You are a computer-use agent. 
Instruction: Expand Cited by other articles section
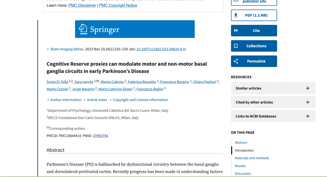click(273, 102)
